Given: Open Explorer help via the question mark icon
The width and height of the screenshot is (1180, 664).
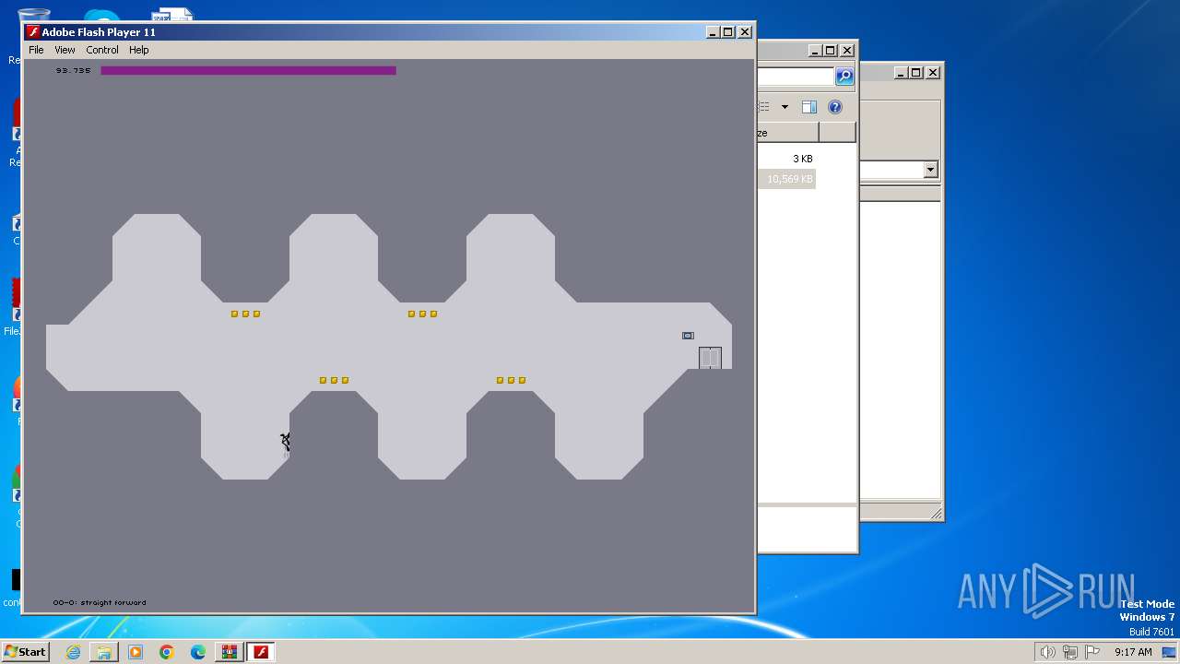Looking at the screenshot, I should pos(835,107).
